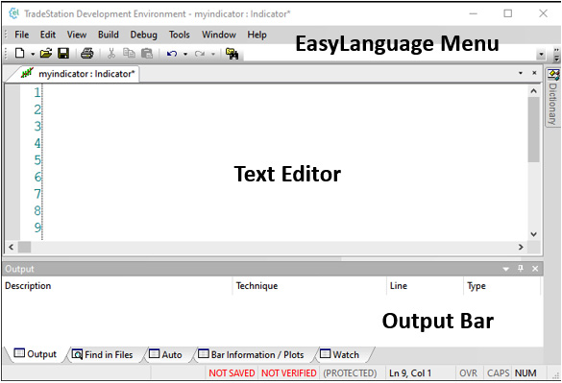Click the NOT SAVED status indicator
This screenshot has width=562, height=383.
coord(232,373)
